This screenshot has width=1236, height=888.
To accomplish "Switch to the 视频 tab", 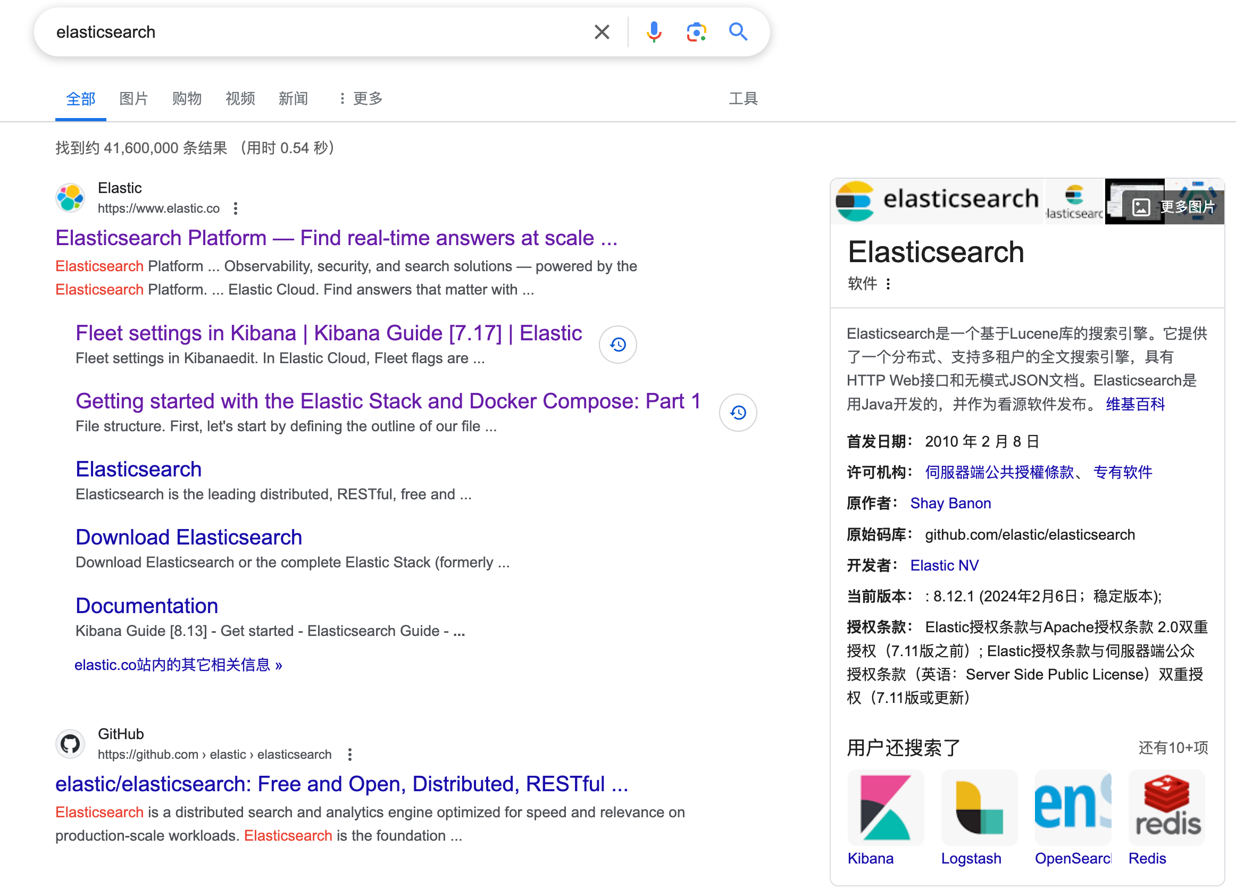I will [240, 98].
